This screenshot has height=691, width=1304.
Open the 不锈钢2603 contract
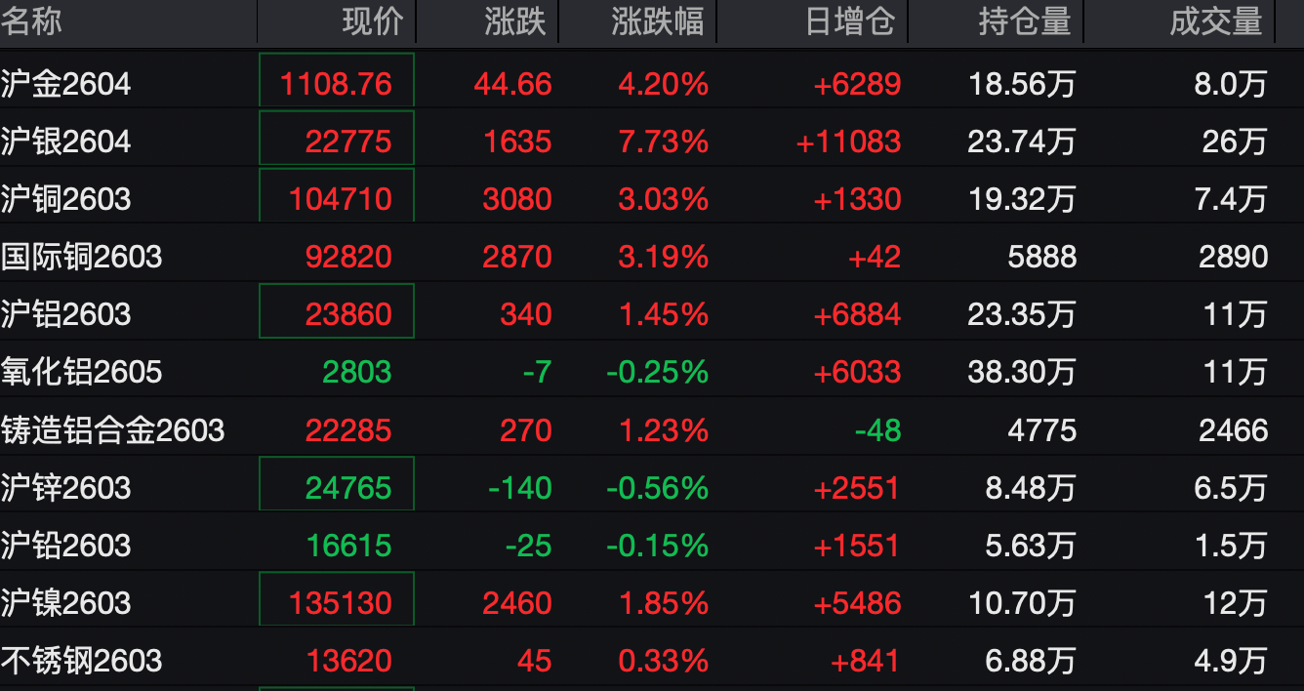coord(82,661)
